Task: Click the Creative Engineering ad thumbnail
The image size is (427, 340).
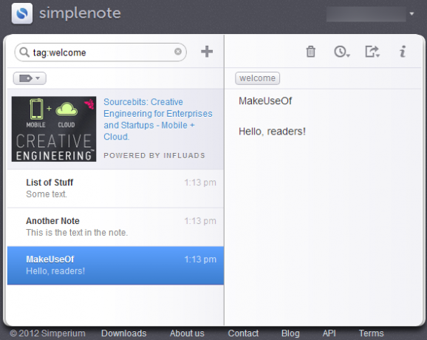Action: pos(54,129)
